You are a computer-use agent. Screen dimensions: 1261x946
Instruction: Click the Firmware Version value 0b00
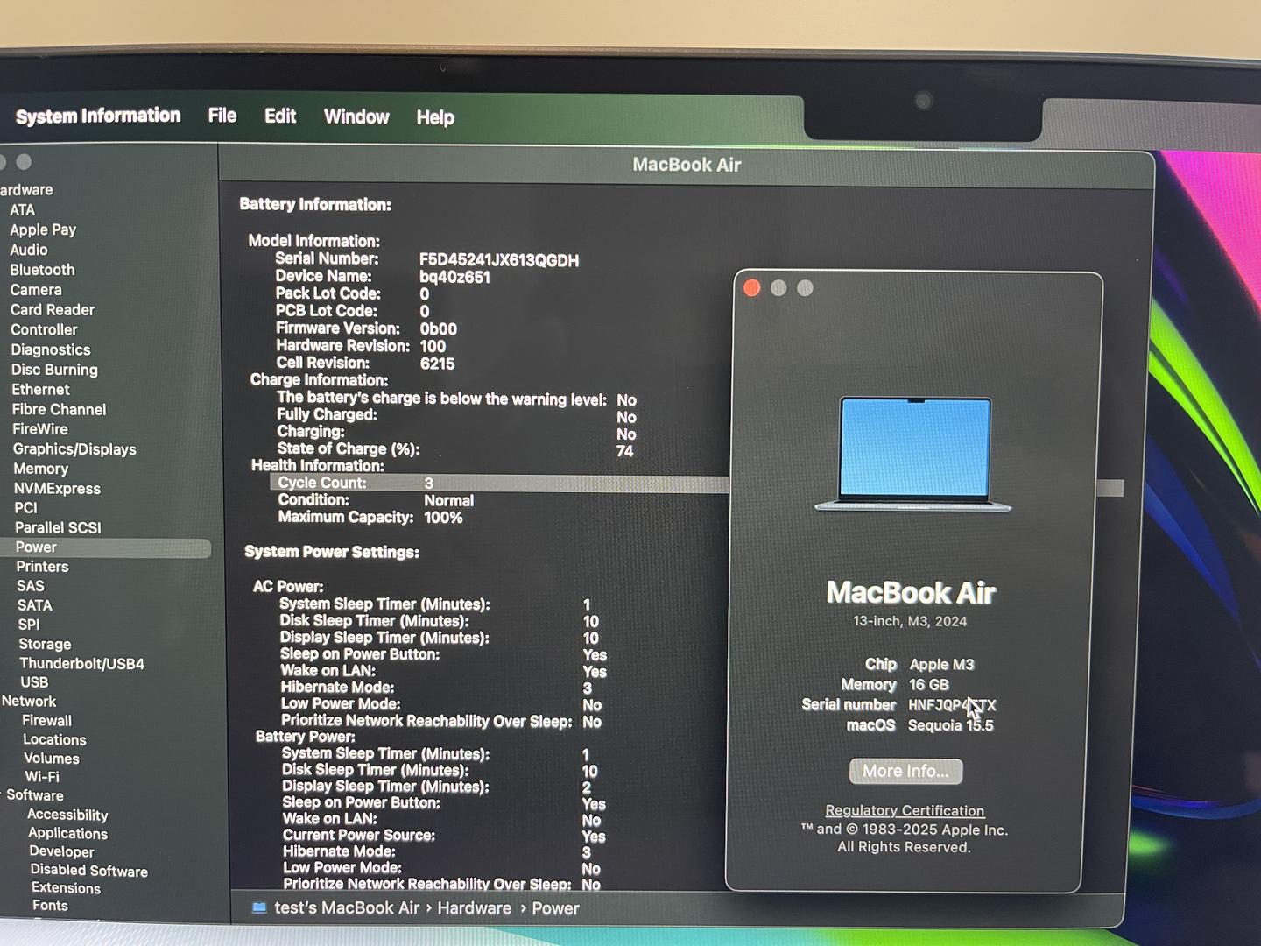tap(438, 329)
